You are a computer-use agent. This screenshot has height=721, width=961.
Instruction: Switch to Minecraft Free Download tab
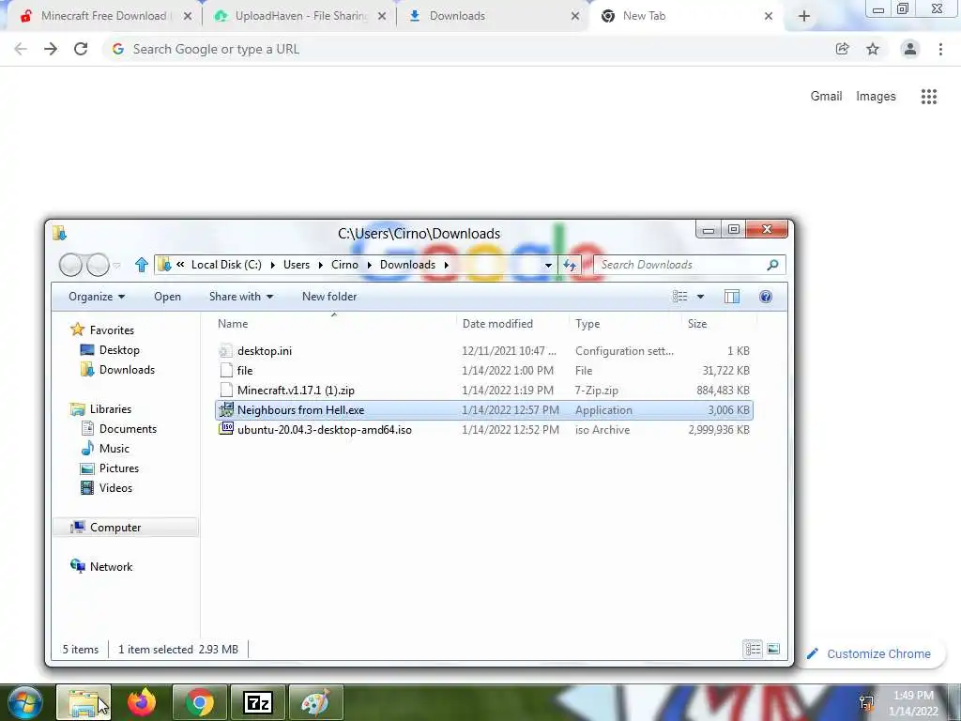tap(103, 16)
